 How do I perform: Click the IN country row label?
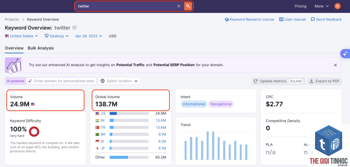point(103,120)
